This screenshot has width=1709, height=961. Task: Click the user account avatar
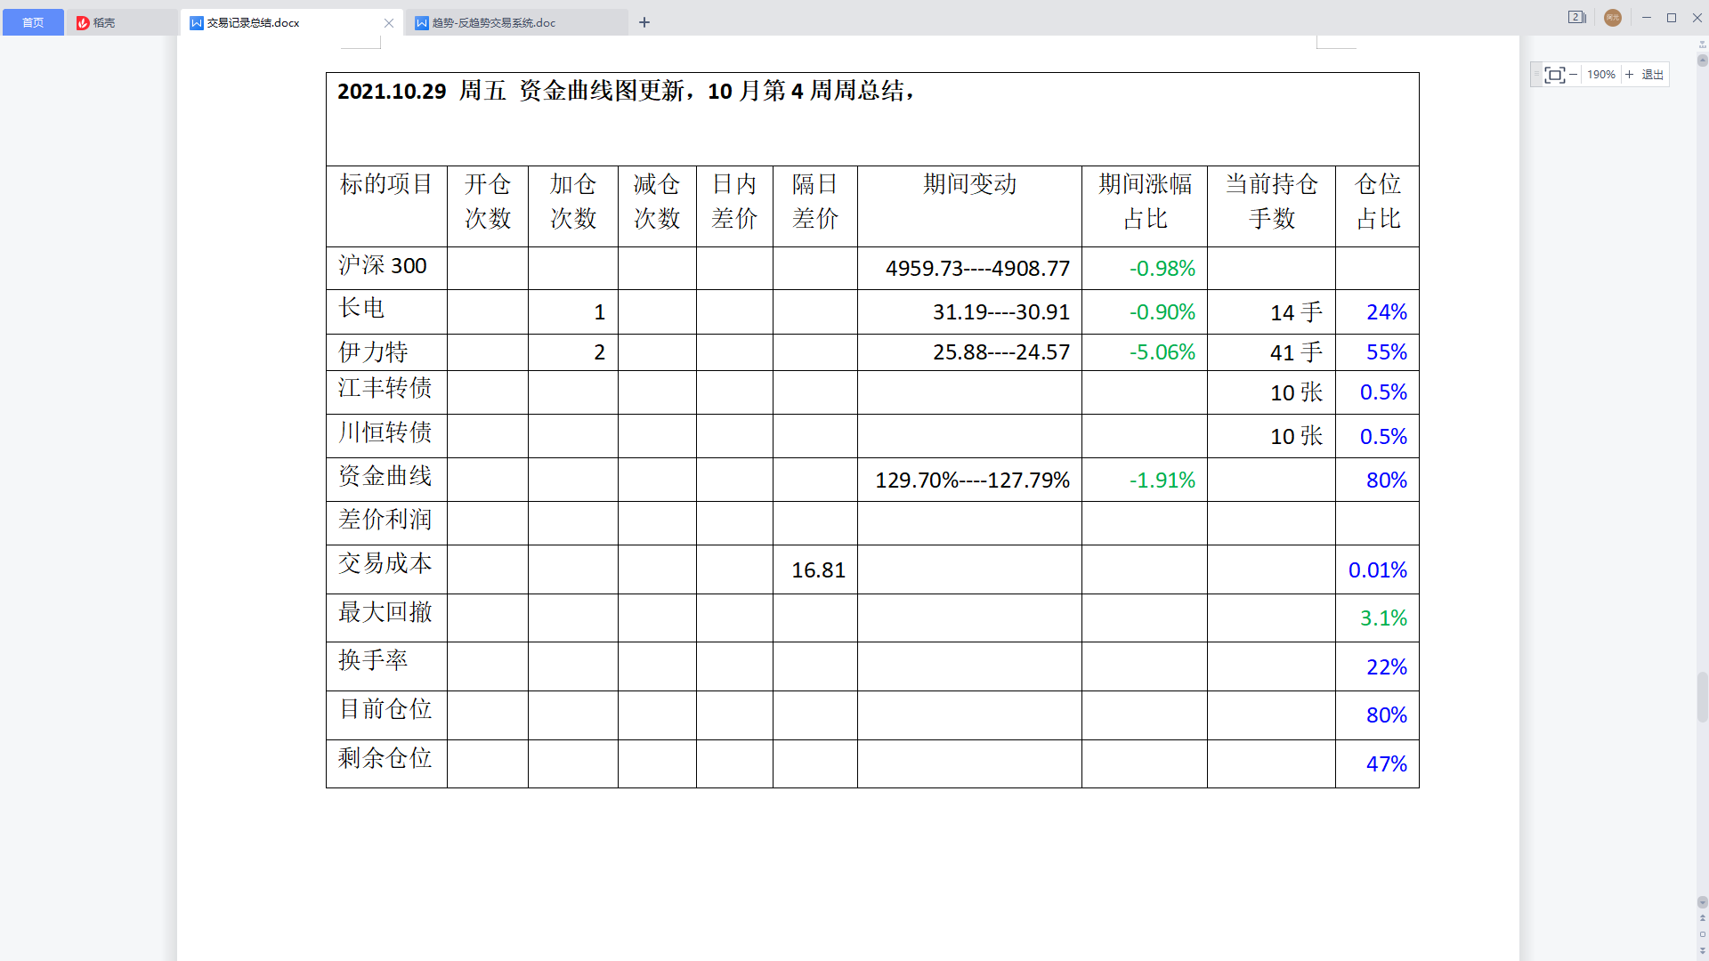tap(1612, 18)
